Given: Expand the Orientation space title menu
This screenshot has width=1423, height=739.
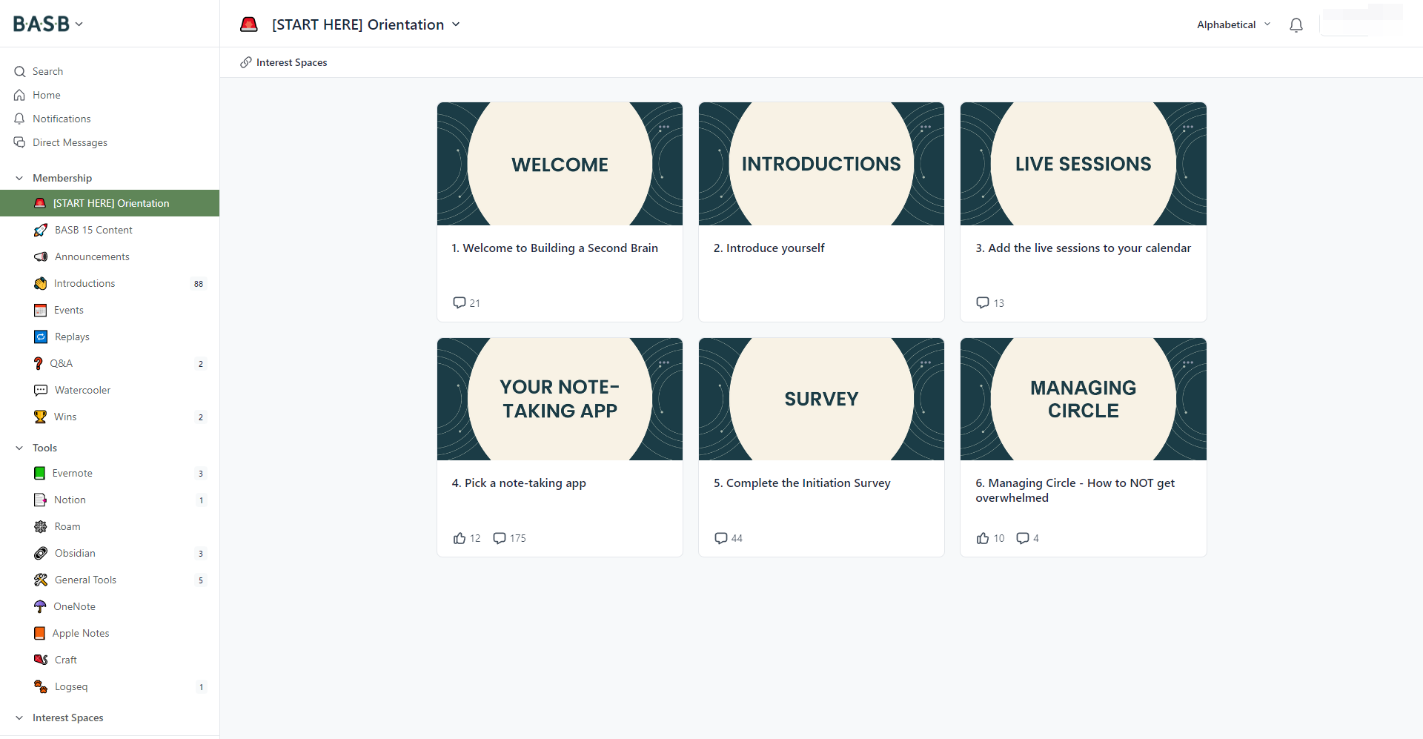Looking at the screenshot, I should [x=456, y=24].
